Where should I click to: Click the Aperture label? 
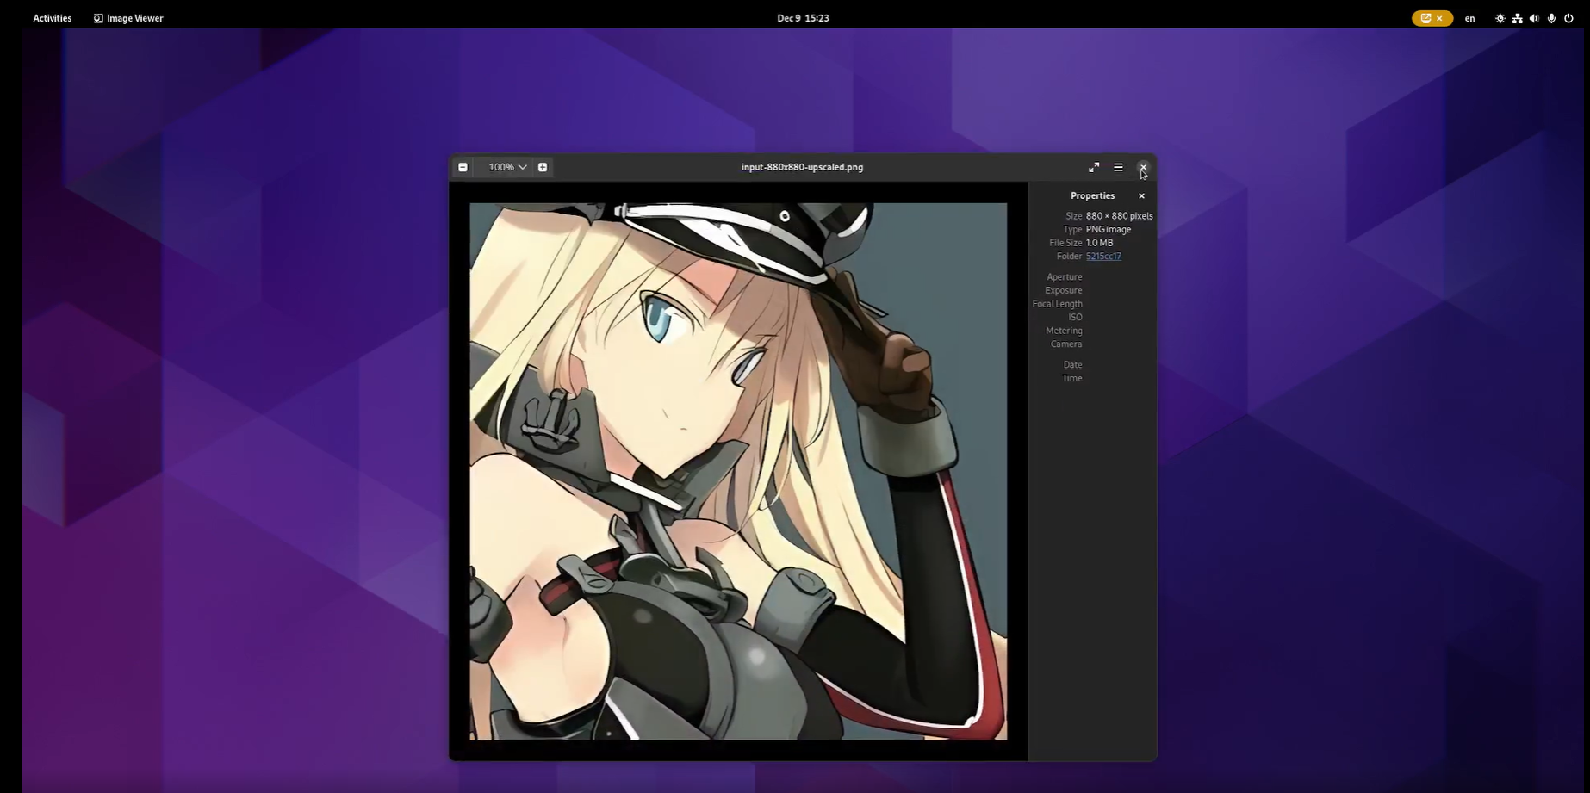coord(1064,277)
